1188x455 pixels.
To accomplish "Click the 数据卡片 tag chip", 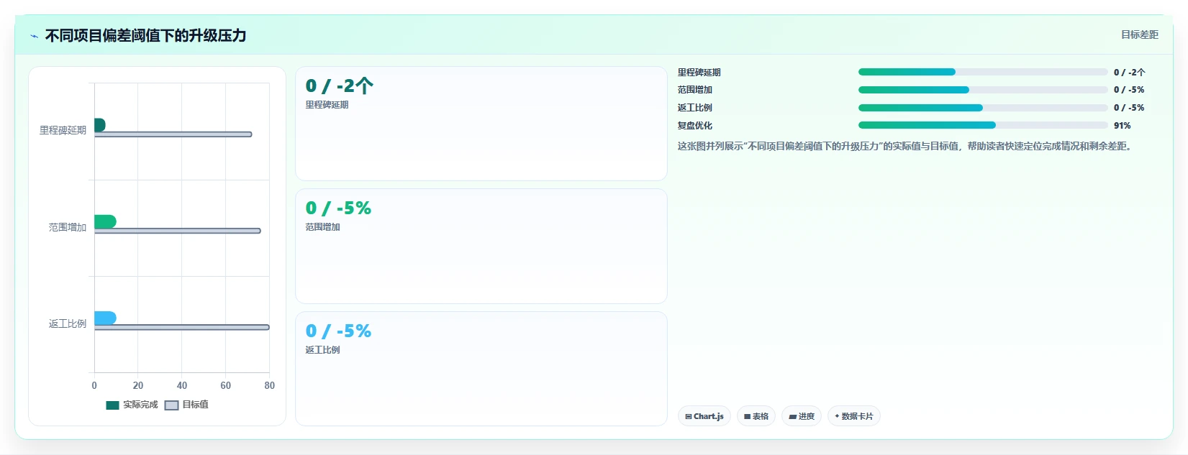I will point(853,416).
